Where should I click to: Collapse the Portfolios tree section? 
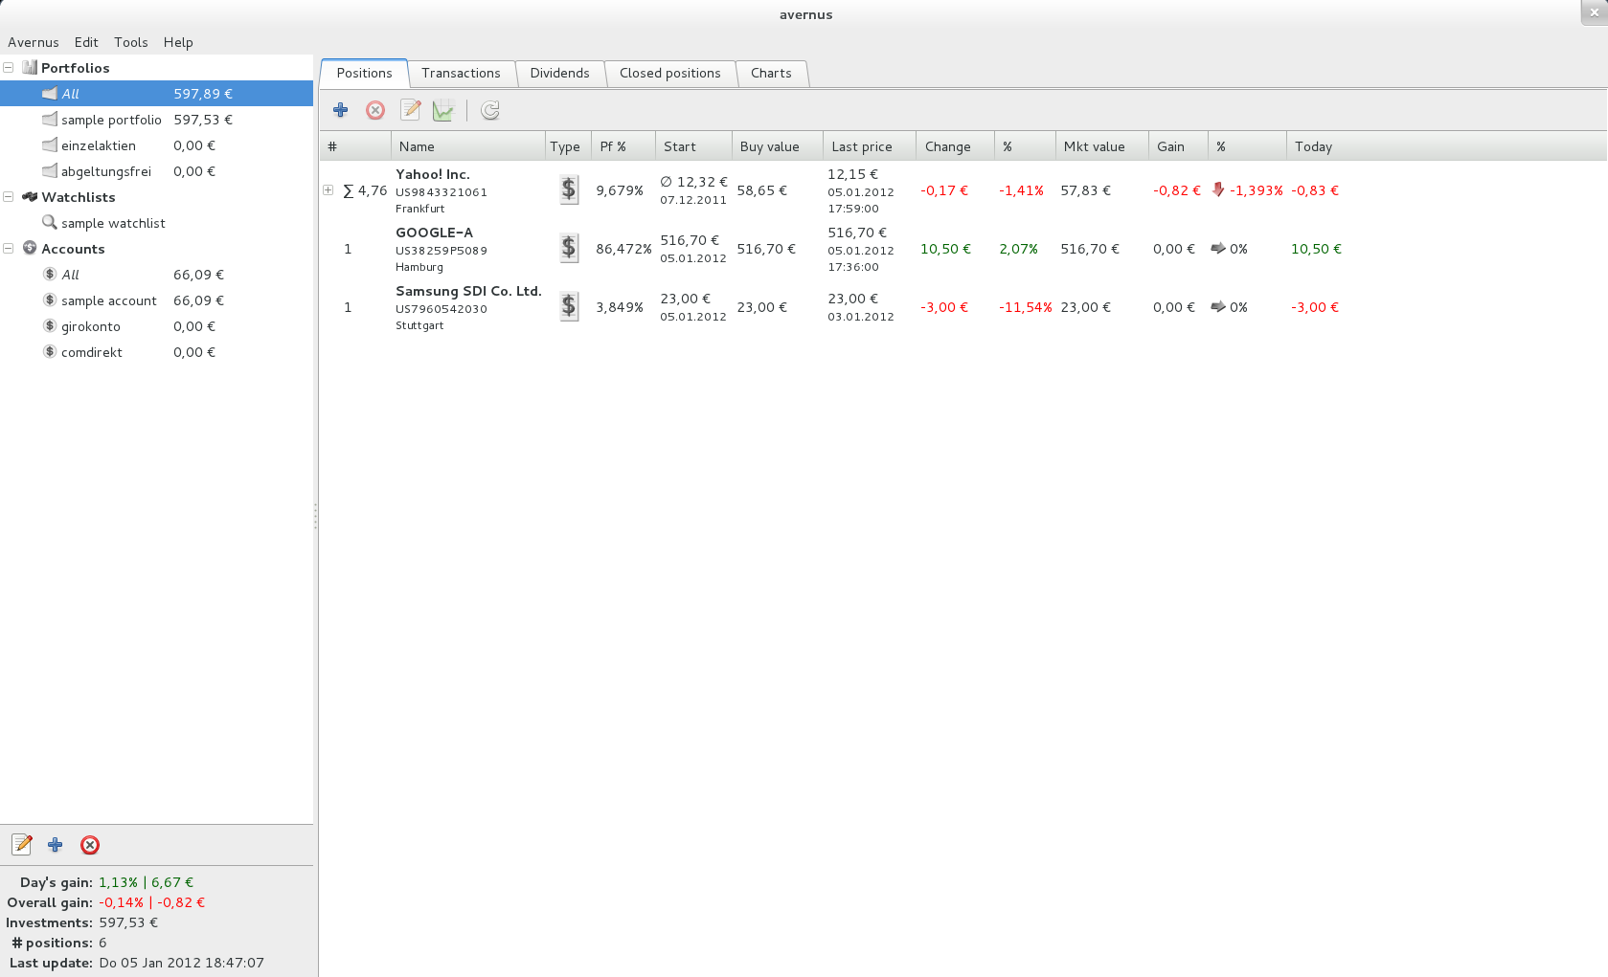9,68
